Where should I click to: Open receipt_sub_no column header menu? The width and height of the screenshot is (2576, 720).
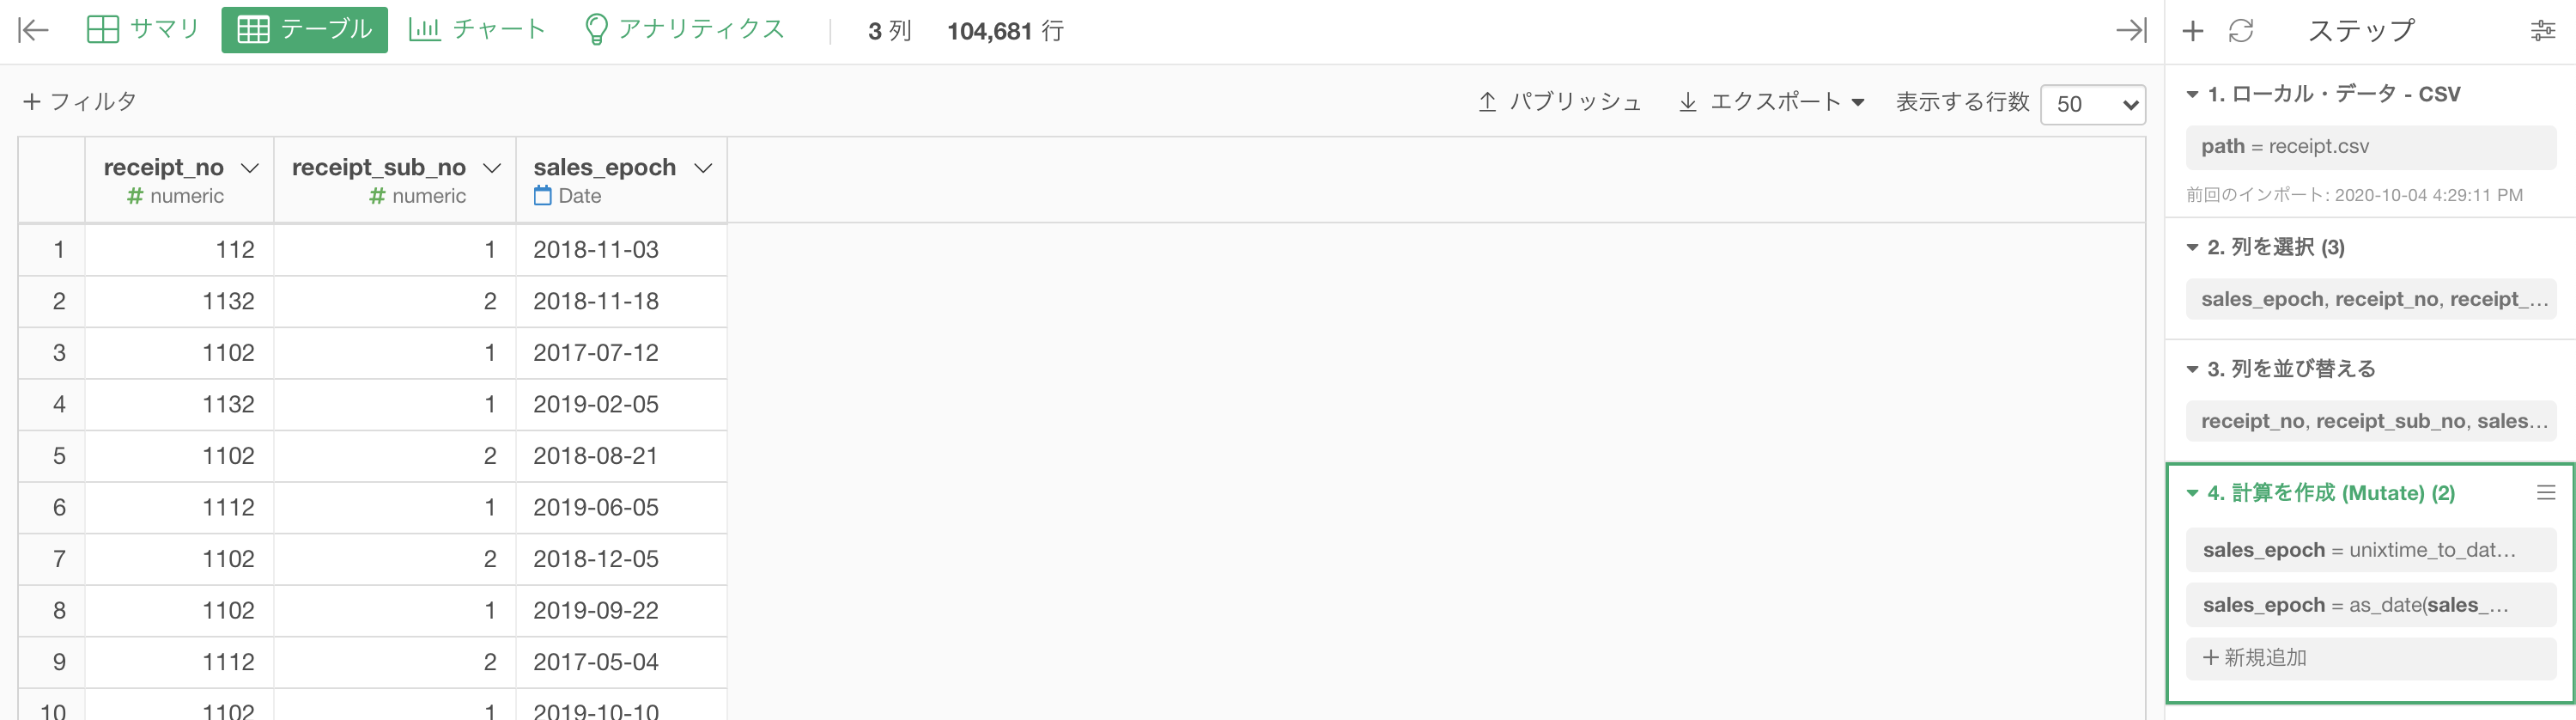point(492,168)
